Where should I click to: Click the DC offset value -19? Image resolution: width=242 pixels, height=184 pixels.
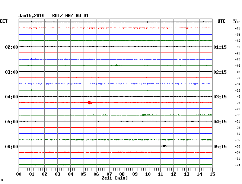point(238,60)
